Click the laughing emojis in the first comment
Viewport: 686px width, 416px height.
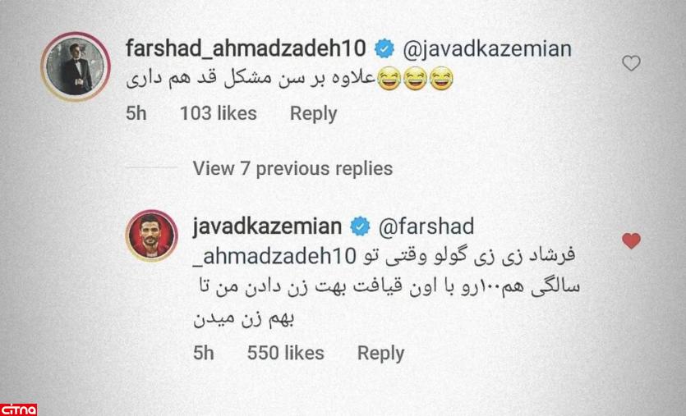(415, 79)
